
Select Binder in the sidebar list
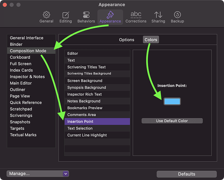pos(31,44)
